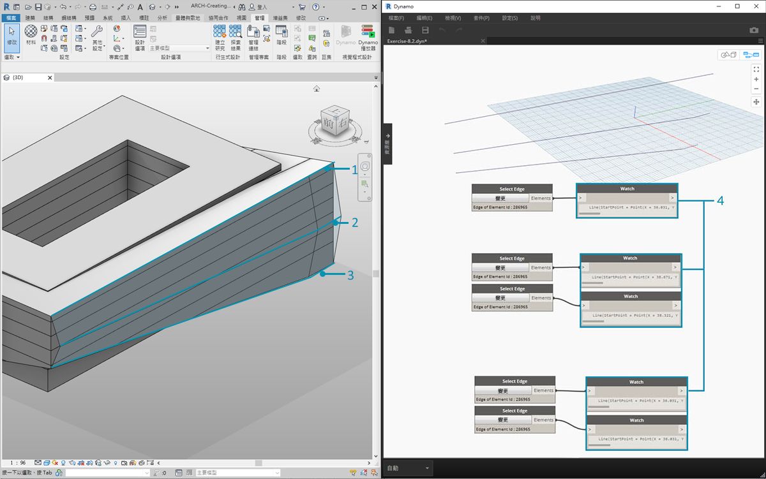Open the Dynamo 設定(S) menu
This screenshot has width=766, height=479.
click(510, 18)
